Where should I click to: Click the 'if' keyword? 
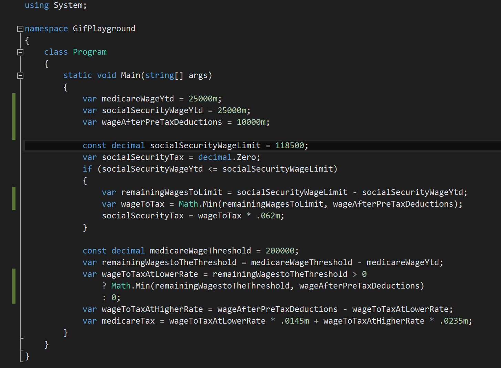[x=87, y=169]
